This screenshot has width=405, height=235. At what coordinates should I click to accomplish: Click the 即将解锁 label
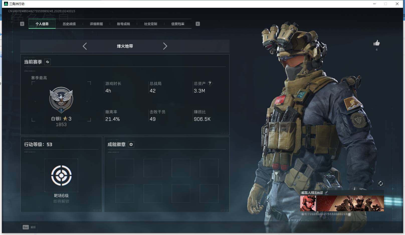coord(61,201)
